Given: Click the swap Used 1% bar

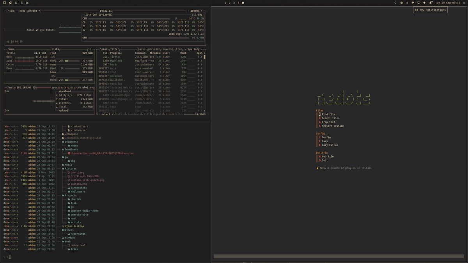Looking at the screenshot, I should (x=72, y=69).
